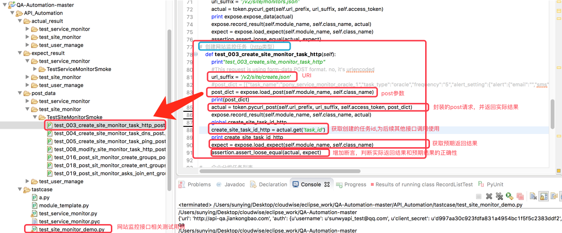Collapse the post_data folder

tap(20, 93)
